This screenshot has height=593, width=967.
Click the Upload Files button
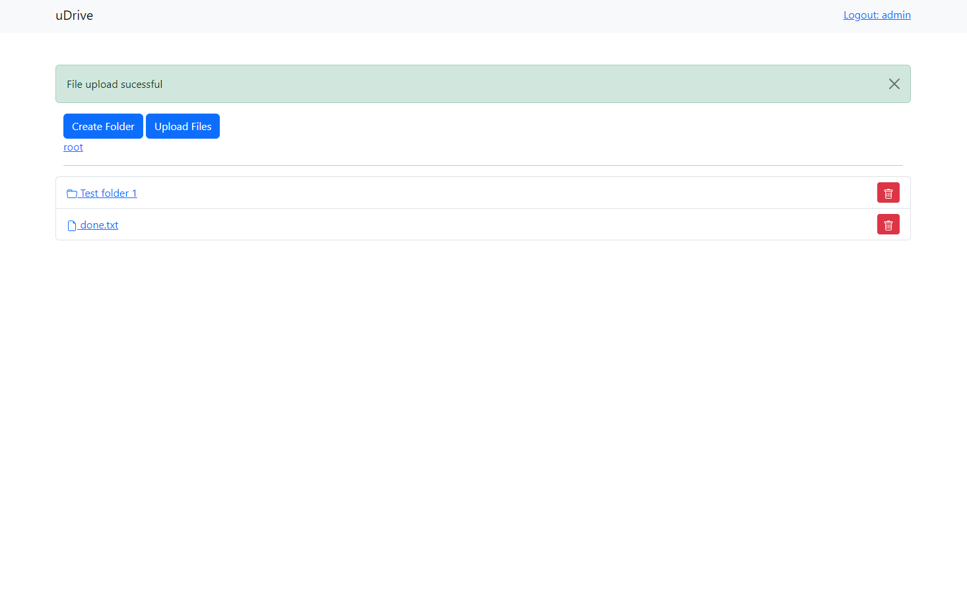(183, 126)
